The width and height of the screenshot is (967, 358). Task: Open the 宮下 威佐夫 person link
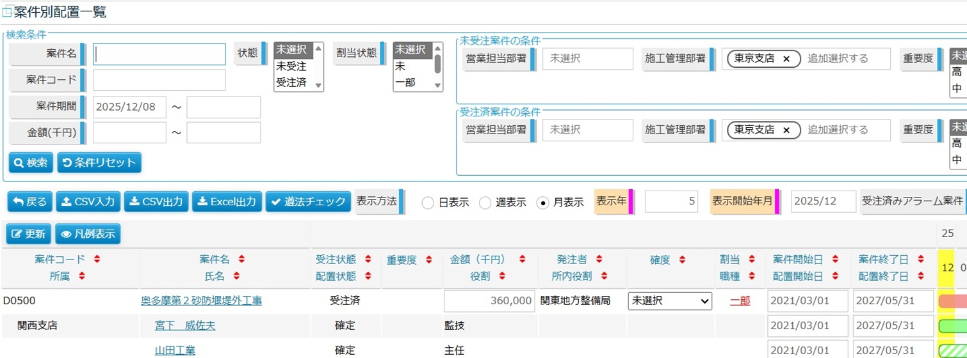(x=185, y=326)
